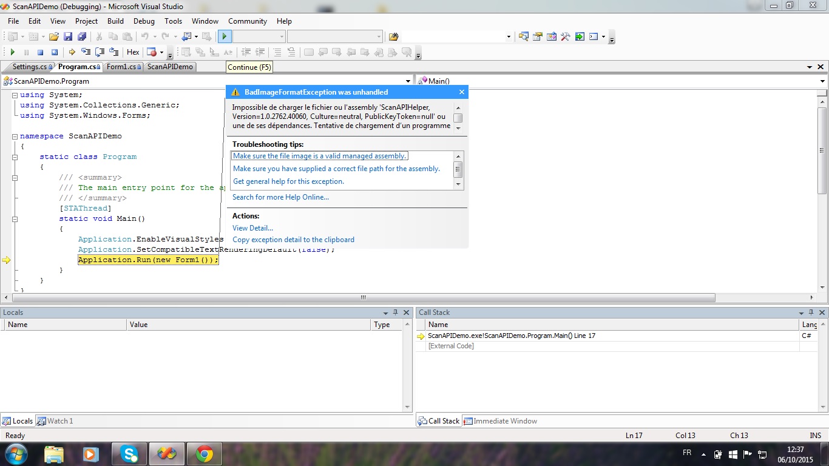Screen dimensions: 829x466
Task: Open the Navigate Backward dropdown arrow
Action: pos(195,37)
